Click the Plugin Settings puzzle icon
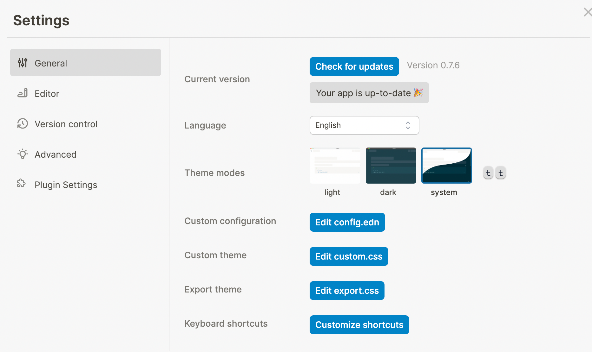This screenshot has width=592, height=352. tap(21, 183)
